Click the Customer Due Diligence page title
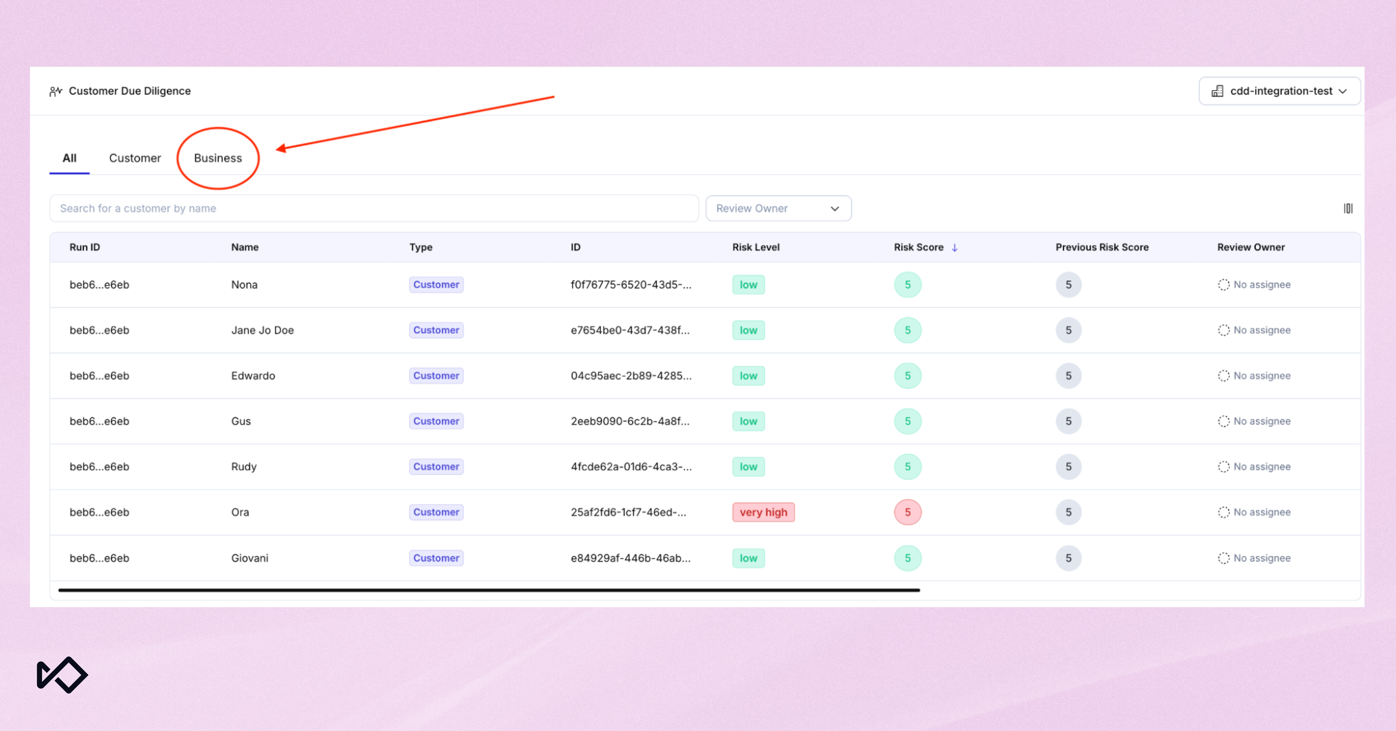The image size is (1396, 731). [129, 91]
